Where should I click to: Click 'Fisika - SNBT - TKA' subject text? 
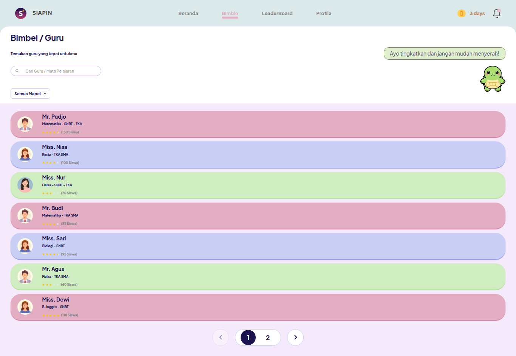pyautogui.click(x=57, y=185)
